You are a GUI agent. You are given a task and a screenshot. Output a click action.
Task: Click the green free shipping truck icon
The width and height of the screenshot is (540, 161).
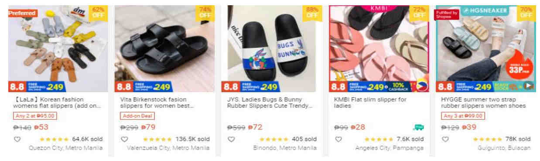click(x=418, y=127)
